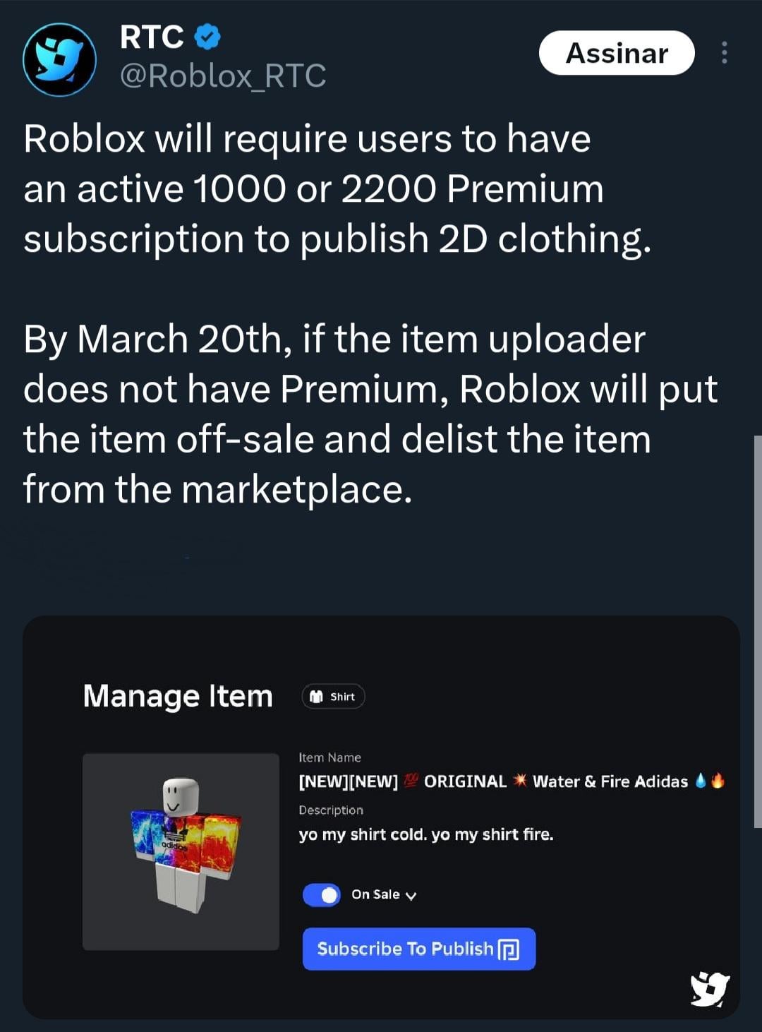Click the water droplet emoji in item name

coord(701,781)
